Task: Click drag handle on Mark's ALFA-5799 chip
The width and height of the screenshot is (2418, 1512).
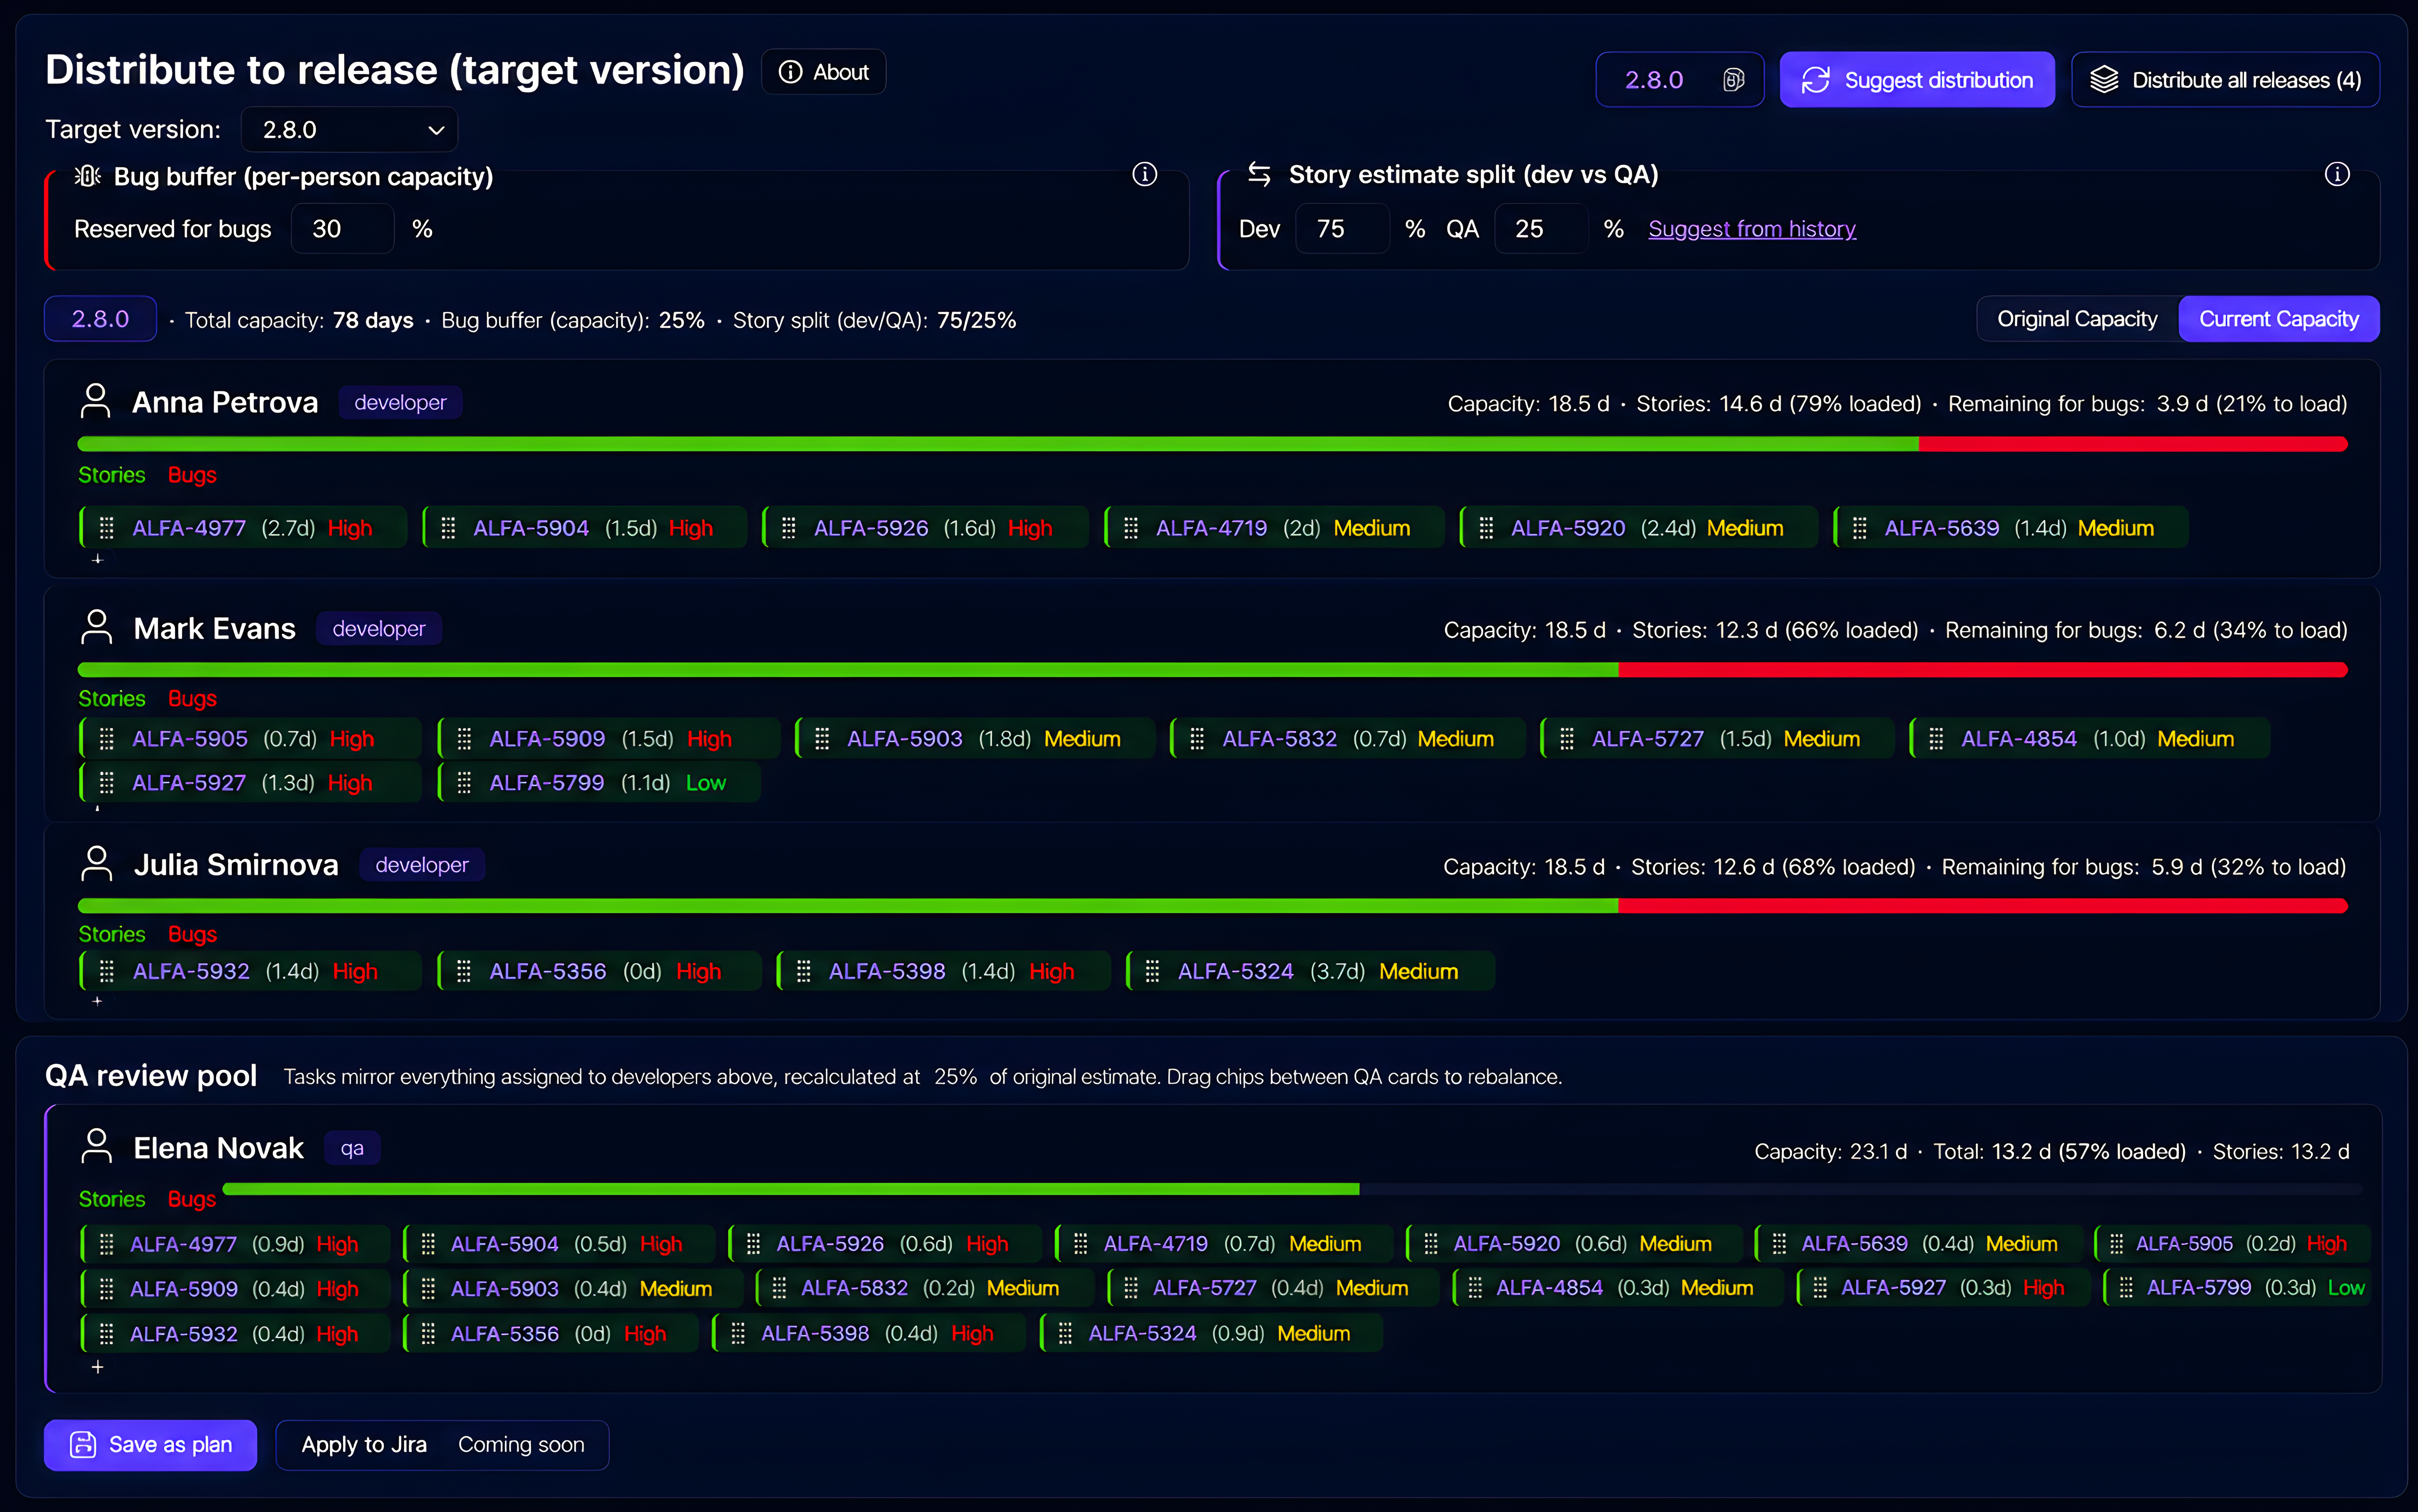Action: 464,783
